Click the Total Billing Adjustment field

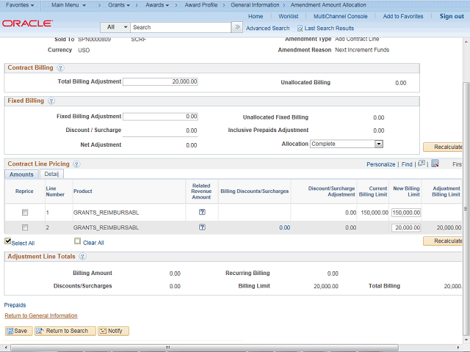(x=160, y=81)
